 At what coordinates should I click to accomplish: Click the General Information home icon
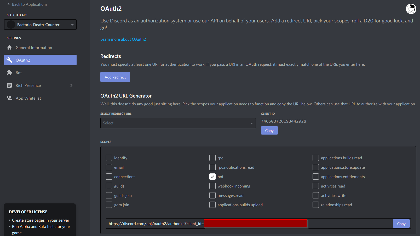point(9,47)
